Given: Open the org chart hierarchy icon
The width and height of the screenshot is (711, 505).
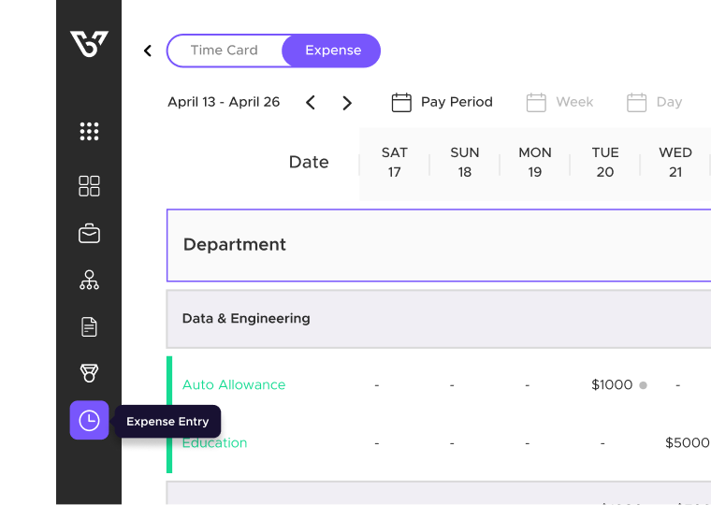Looking at the screenshot, I should (x=89, y=280).
